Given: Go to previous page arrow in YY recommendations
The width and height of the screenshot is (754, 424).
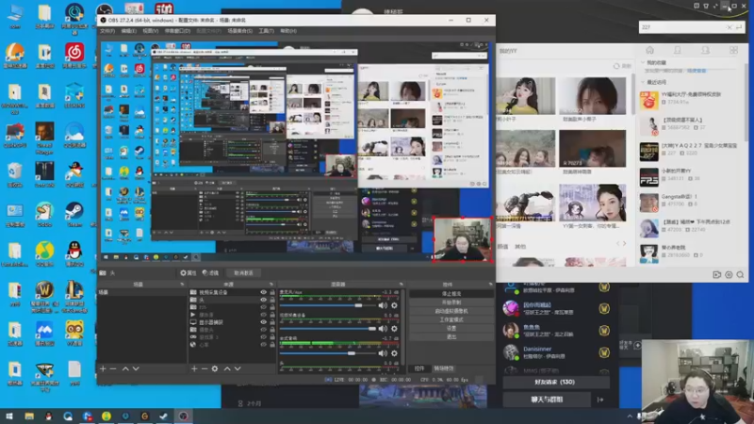Looking at the screenshot, I should pyautogui.click(x=618, y=244).
